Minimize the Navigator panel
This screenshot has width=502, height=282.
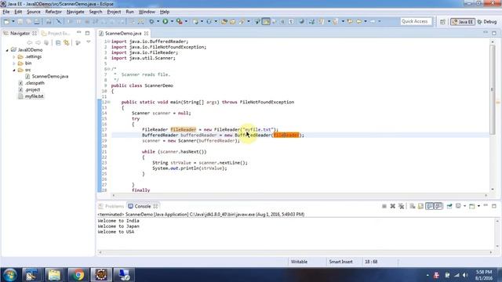[78, 33]
